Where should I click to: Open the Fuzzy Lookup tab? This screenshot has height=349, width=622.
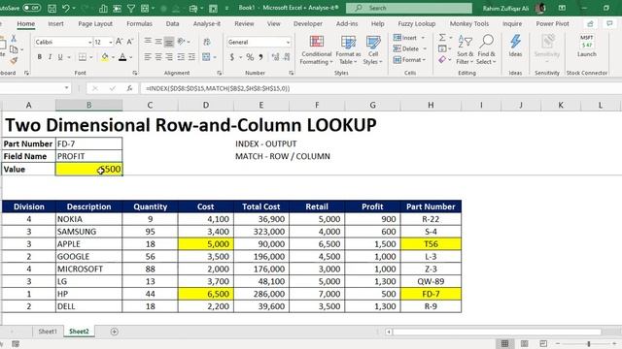(x=417, y=23)
